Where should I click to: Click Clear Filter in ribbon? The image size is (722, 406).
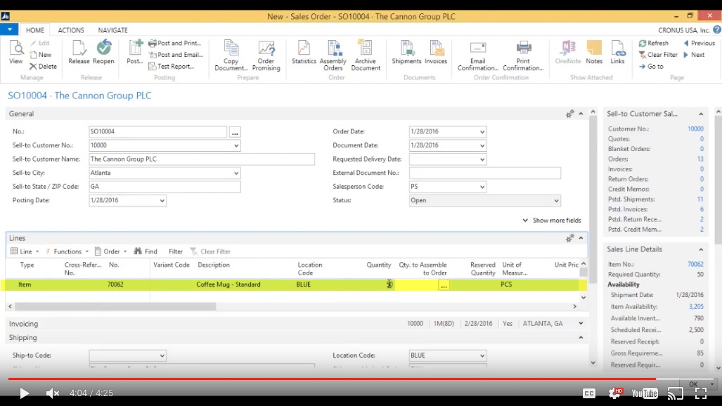coord(658,54)
